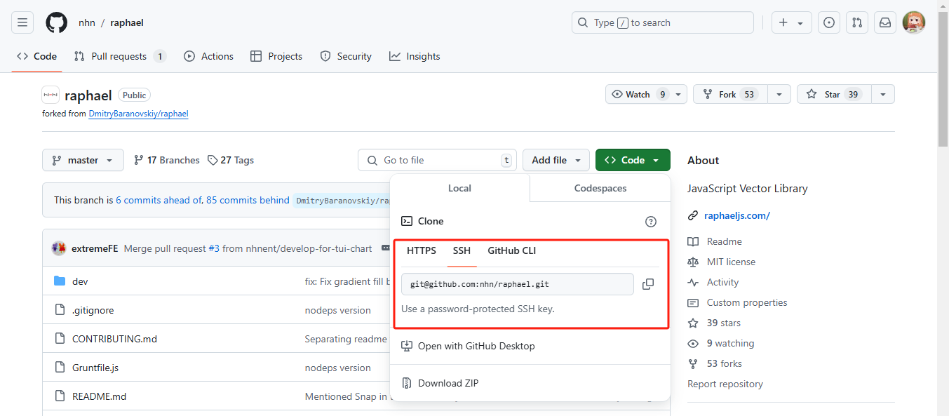949x416 pixels.
Task: Open the Insights tab
Action: tap(415, 56)
